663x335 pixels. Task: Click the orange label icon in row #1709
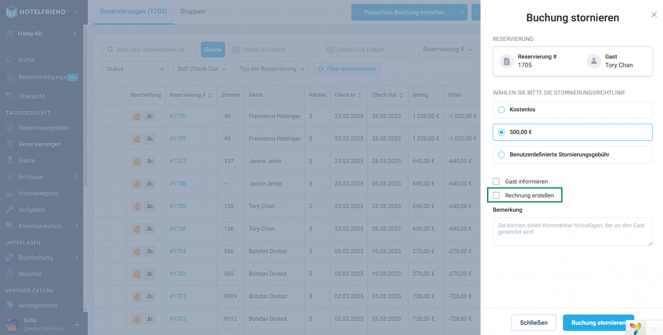coord(137,139)
